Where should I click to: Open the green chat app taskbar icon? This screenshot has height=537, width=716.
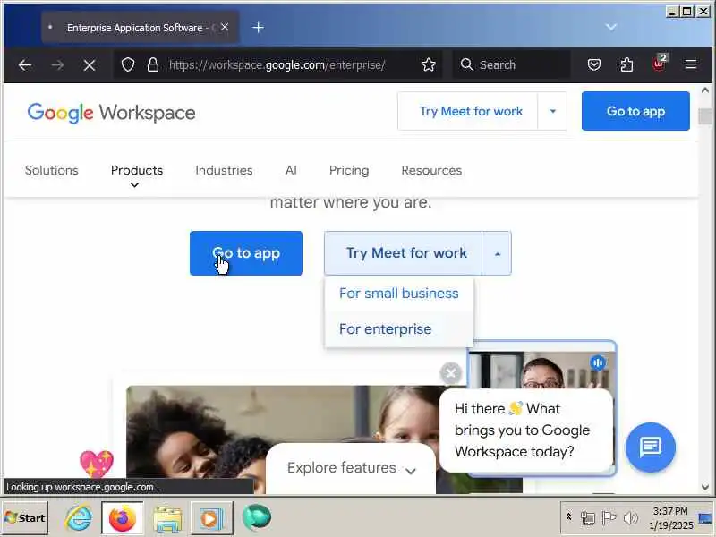[257, 518]
